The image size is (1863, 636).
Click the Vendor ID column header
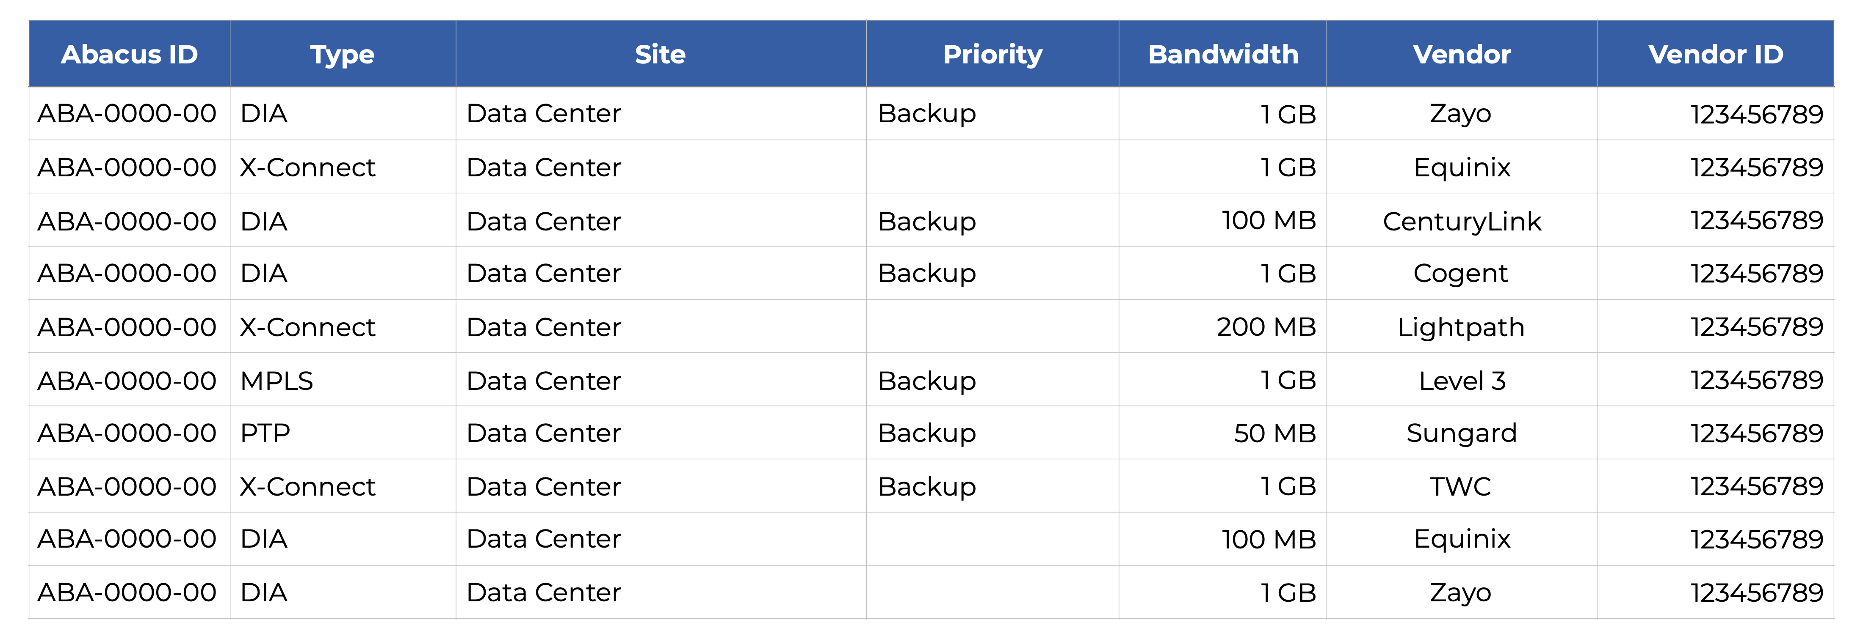click(x=1716, y=54)
